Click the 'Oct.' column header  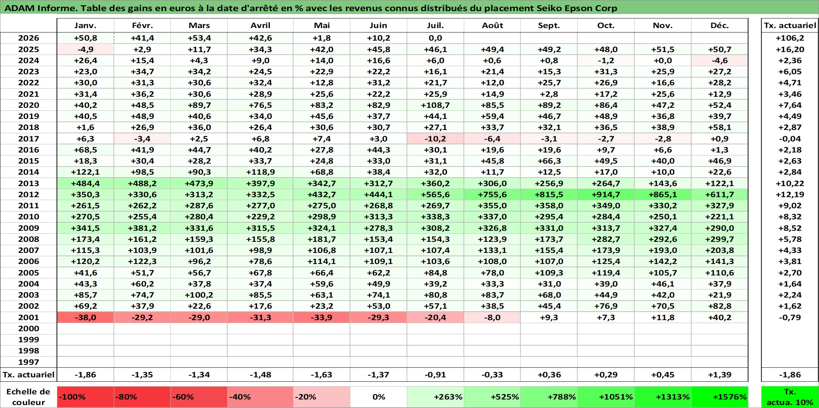click(606, 25)
